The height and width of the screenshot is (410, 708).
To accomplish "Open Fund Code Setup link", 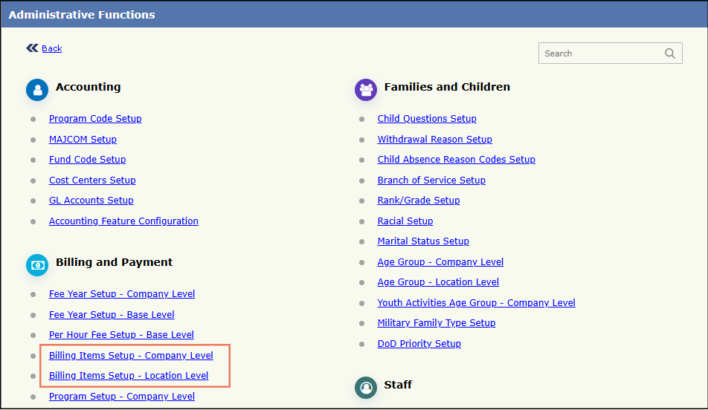I will click(x=87, y=160).
